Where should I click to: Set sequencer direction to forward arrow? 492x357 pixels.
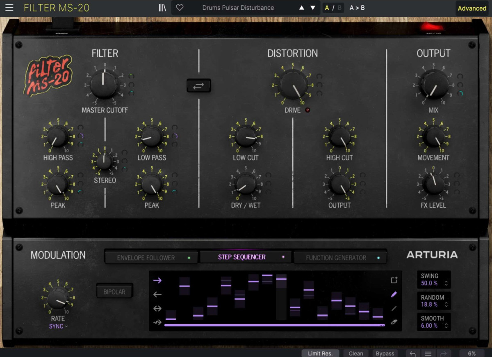point(157,280)
